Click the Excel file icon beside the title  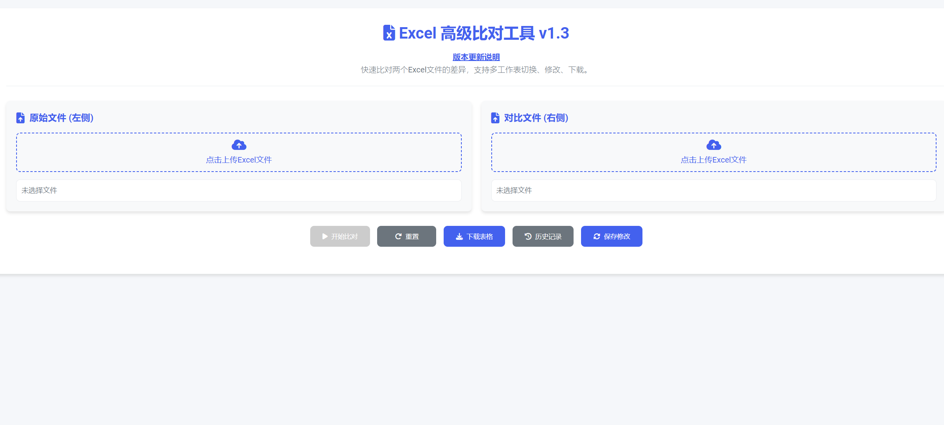click(389, 33)
